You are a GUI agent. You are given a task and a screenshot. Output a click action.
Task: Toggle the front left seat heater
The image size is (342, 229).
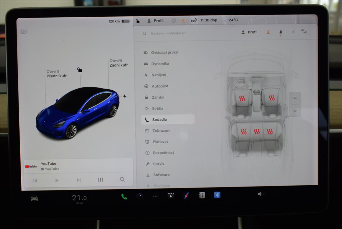tap(242, 98)
